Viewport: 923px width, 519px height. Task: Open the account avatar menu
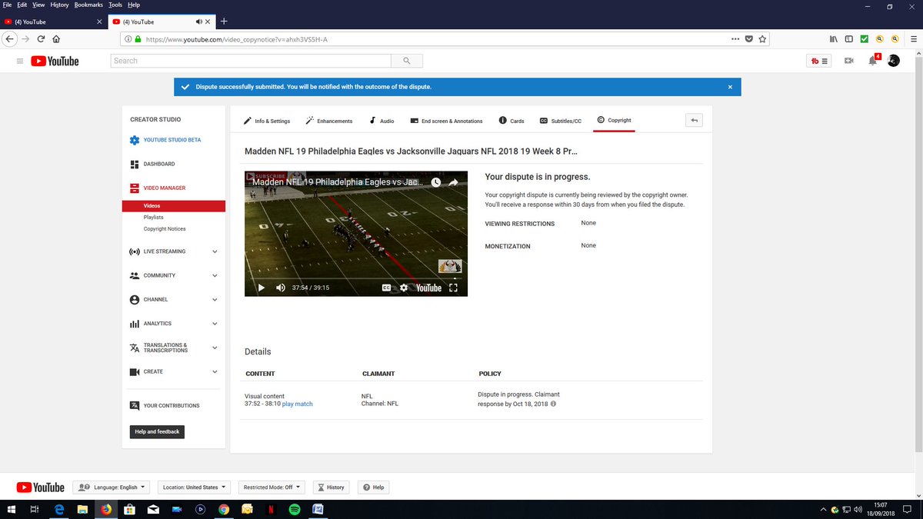click(x=893, y=61)
